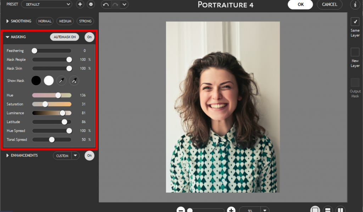Open the PRESET dropdown showing DEFAULT
Viewport: 363px width, 212px height.
[46, 5]
